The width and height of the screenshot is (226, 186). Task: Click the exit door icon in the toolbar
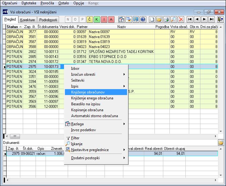click(220, 19)
